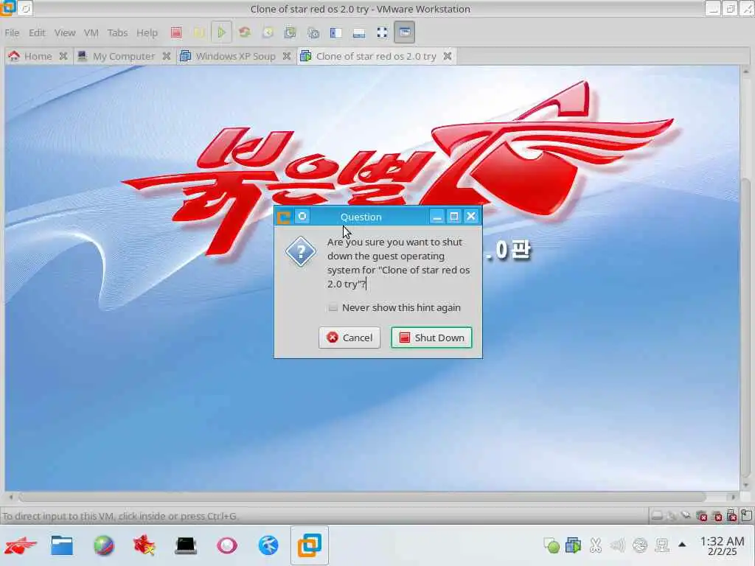Click the yellow Suspend toolbar icon
The height and width of the screenshot is (566, 755).
198,32
